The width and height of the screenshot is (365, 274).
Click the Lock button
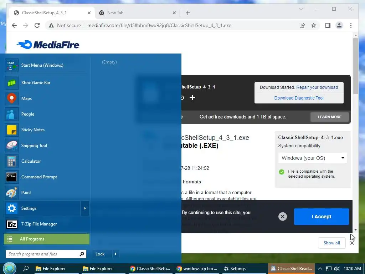point(102,254)
